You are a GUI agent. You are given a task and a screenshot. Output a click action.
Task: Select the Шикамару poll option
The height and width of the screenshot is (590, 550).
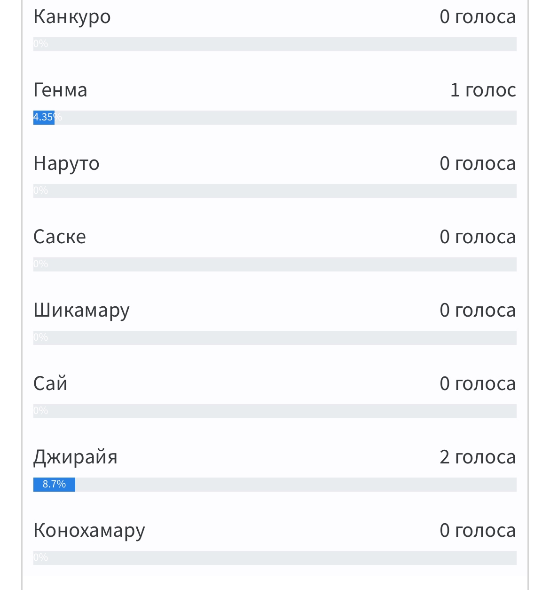click(x=81, y=311)
